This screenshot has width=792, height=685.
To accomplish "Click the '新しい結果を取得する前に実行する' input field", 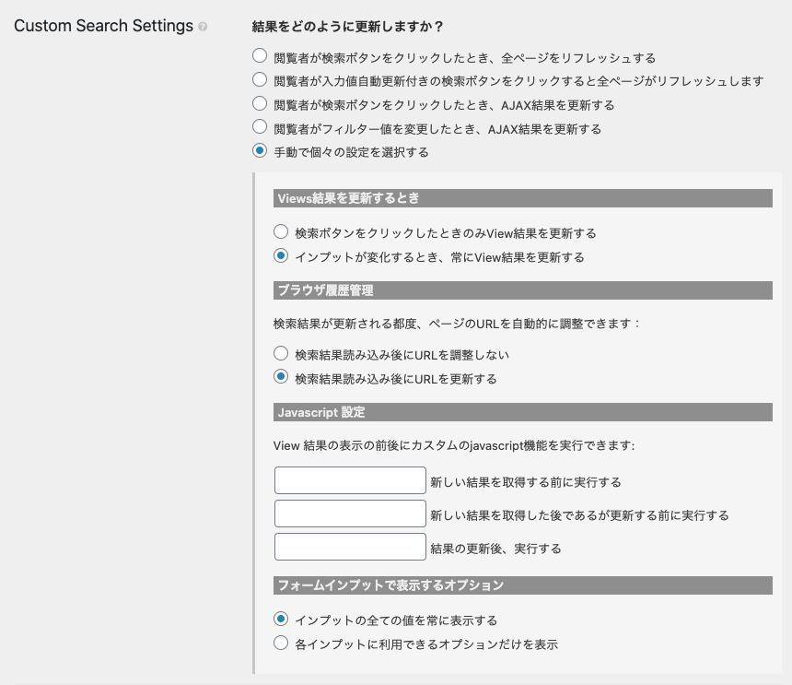I will (x=350, y=480).
